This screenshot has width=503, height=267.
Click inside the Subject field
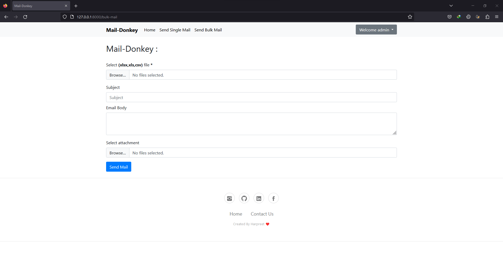point(251,97)
